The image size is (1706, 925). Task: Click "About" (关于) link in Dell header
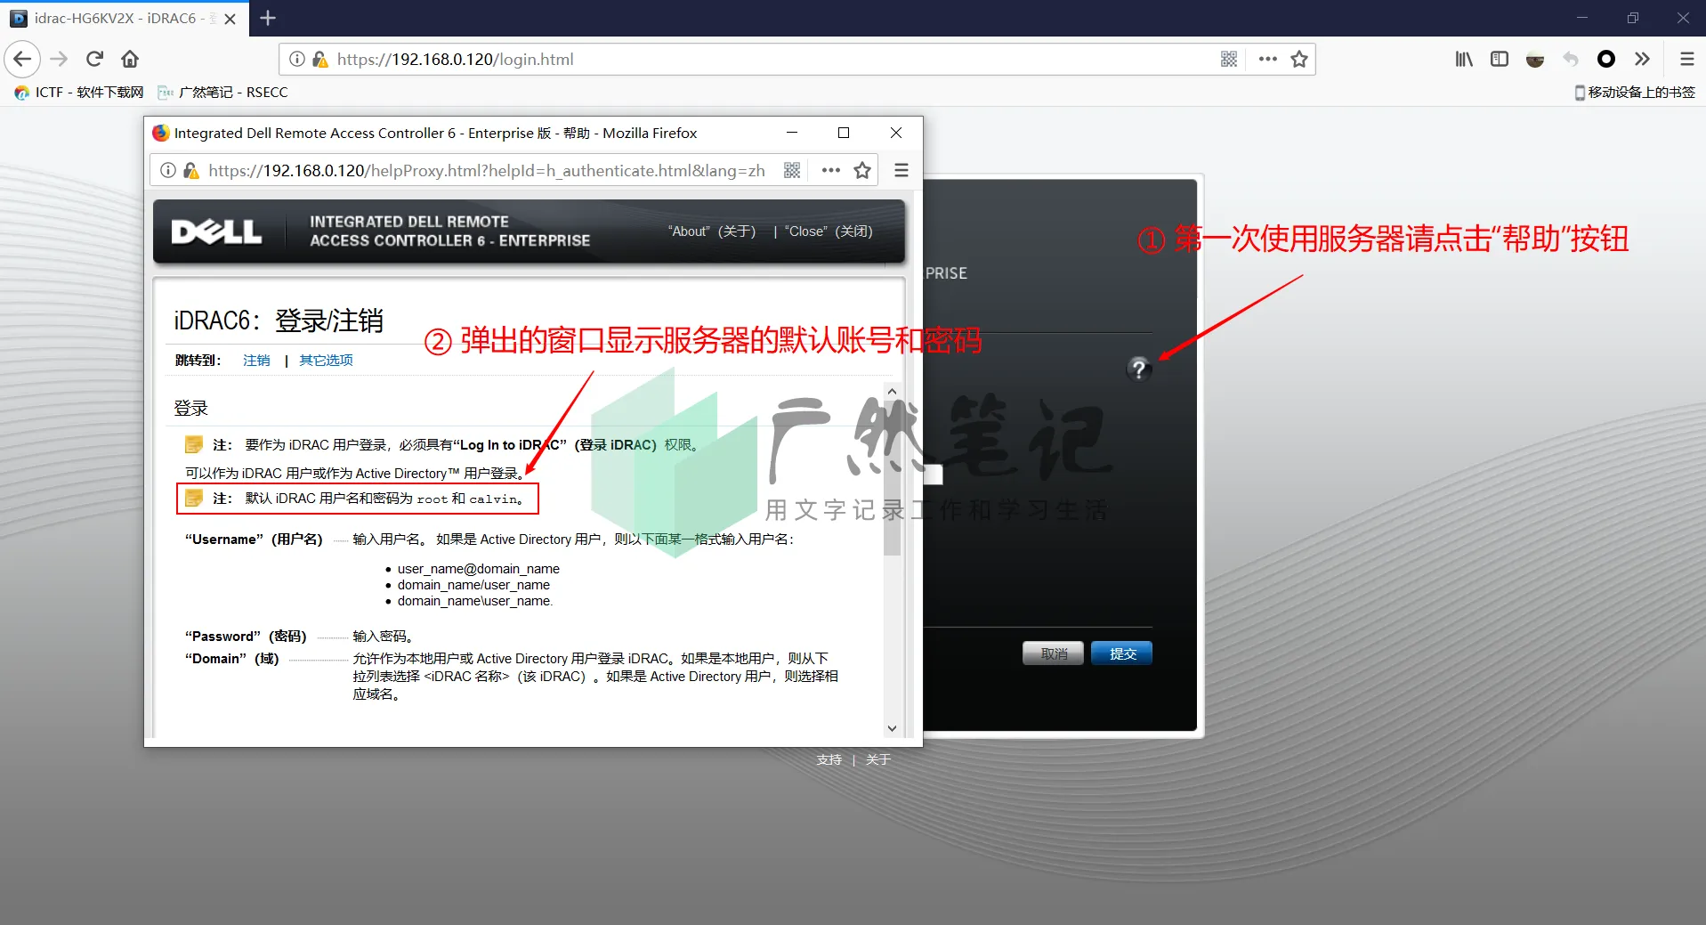[x=712, y=231]
